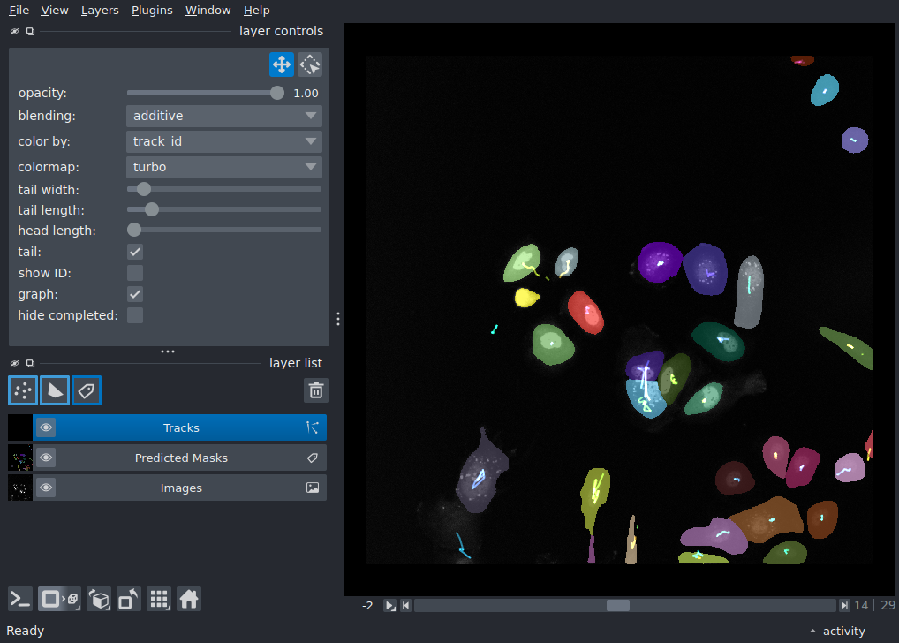Viewport: 899px width, 643px height.
Task: Click the tail width slider handle
Action: [144, 189]
